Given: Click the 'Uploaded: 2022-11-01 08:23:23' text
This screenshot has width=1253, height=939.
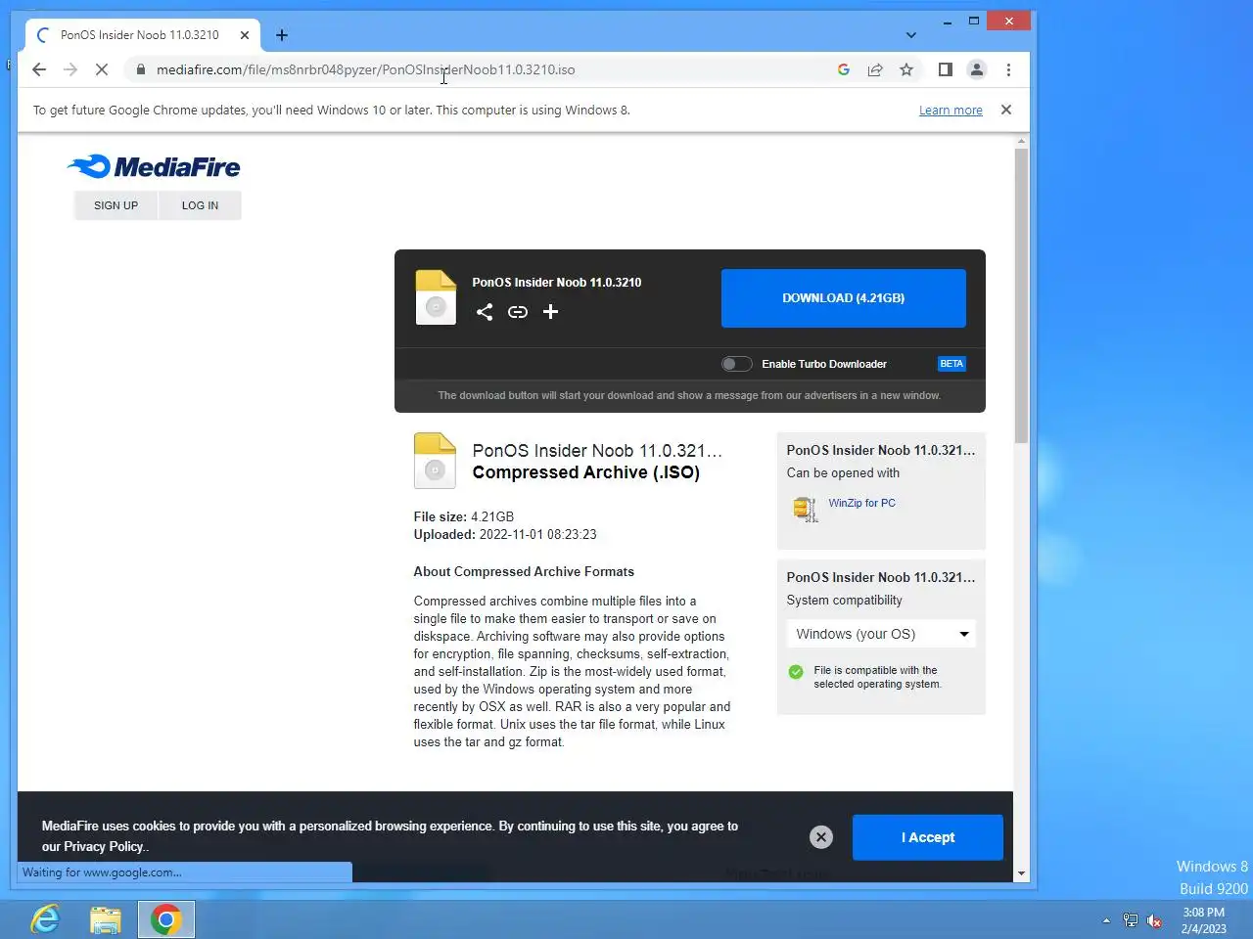Looking at the screenshot, I should 505,534.
